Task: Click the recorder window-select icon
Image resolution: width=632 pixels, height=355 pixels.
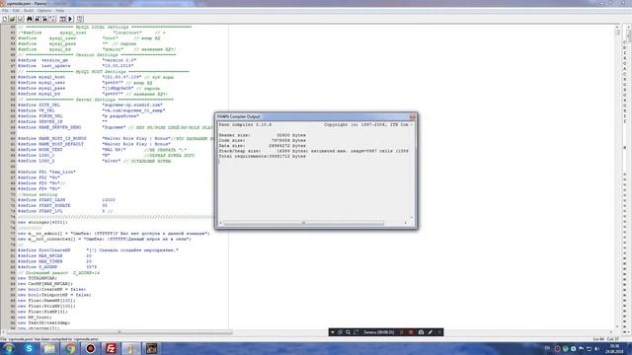Action: point(340,332)
